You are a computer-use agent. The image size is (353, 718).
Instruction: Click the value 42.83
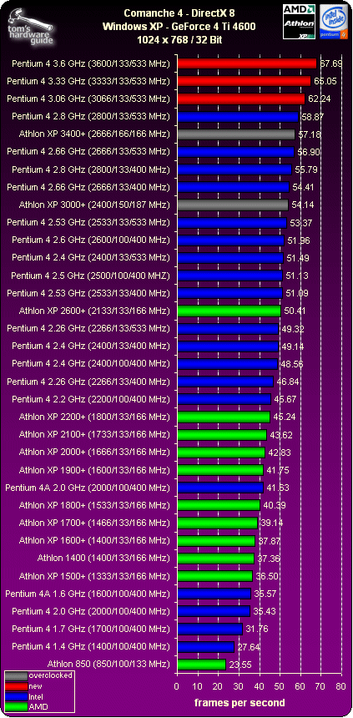tap(280, 453)
